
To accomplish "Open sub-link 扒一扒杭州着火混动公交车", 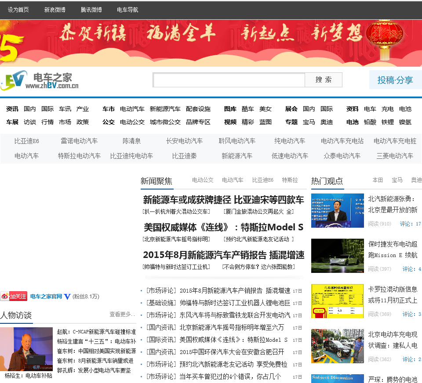I will [176, 211].
